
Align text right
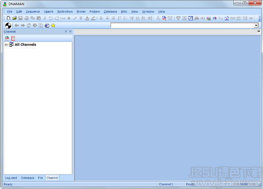coord(113,18)
